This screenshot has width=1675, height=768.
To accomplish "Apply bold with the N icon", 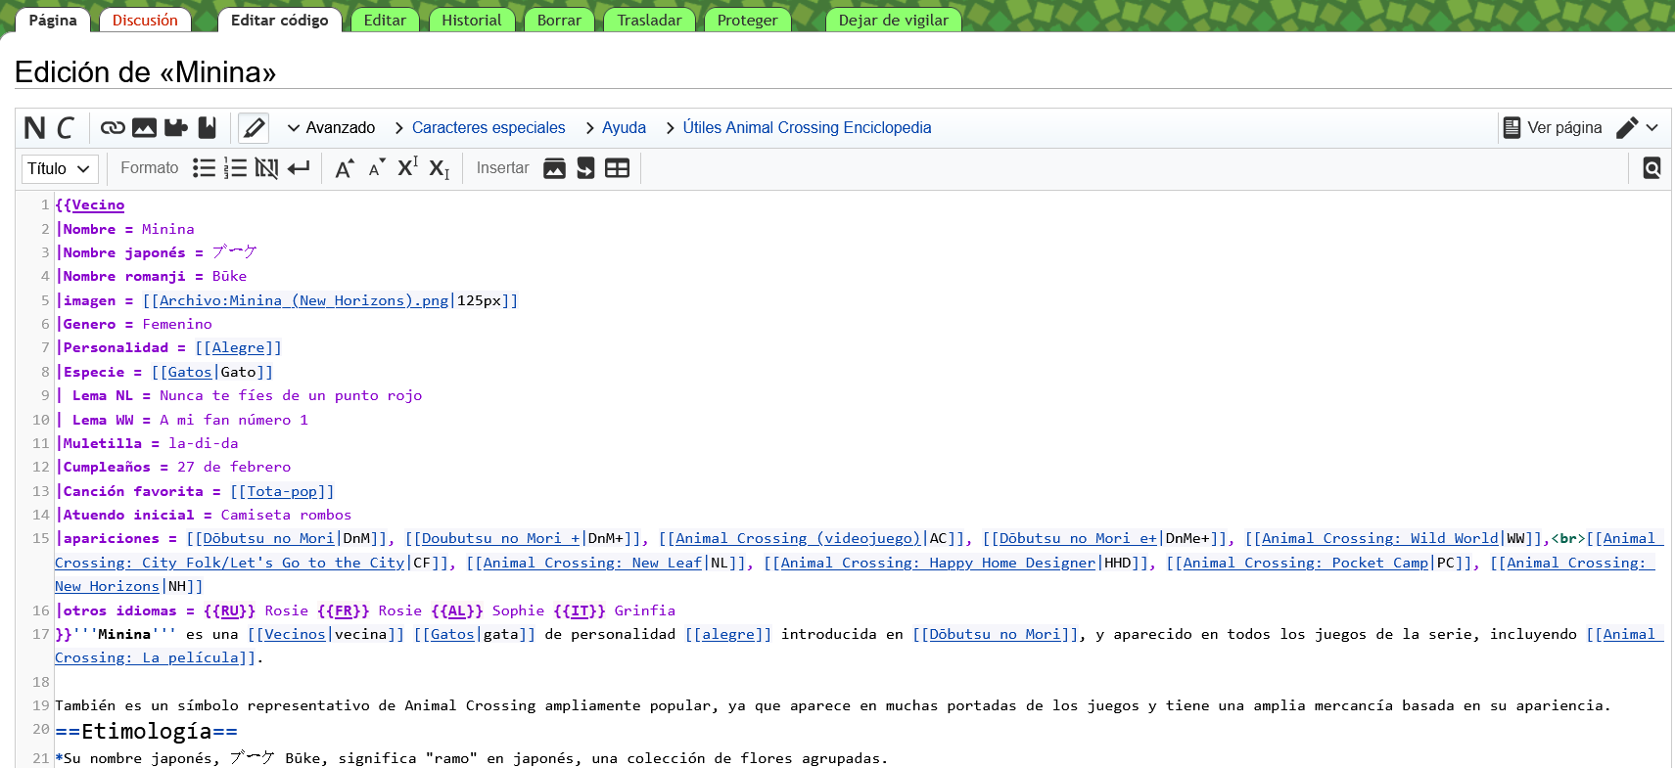I will [x=34, y=128].
